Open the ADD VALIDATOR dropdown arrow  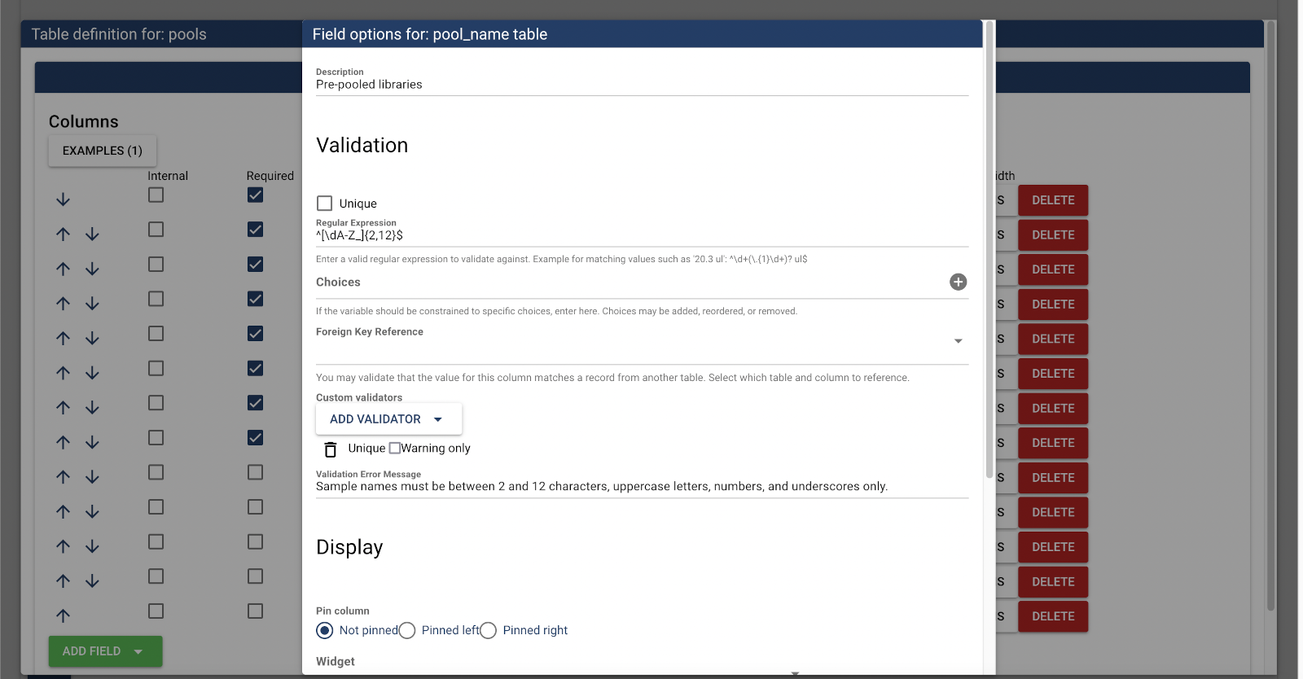click(x=438, y=419)
